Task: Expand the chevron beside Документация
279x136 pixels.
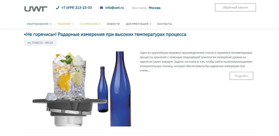Action: tap(150, 24)
